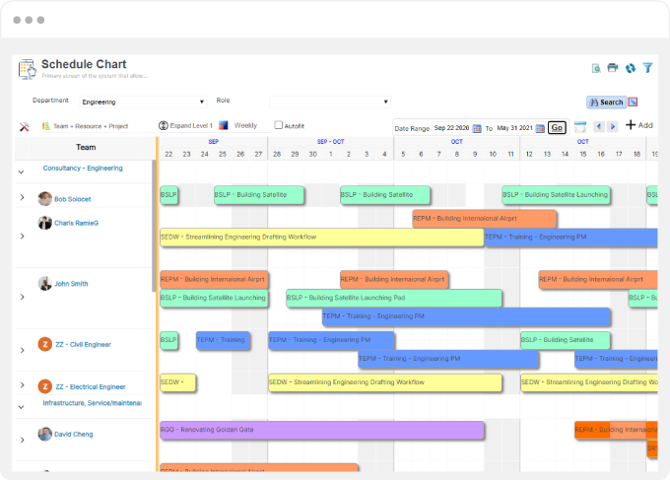Click the red icon beside Search
This screenshot has height=480, width=670.
tap(634, 103)
